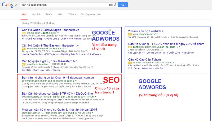Open 'Các Loại Căn Hộ' sitelink
The image size is (212, 122).
tap(136, 53)
